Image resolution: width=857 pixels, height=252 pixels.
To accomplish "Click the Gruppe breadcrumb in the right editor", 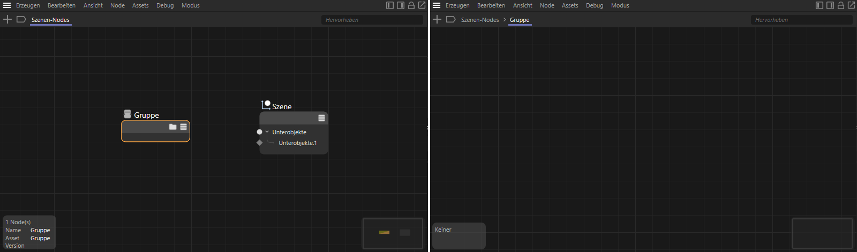I will click(x=520, y=20).
